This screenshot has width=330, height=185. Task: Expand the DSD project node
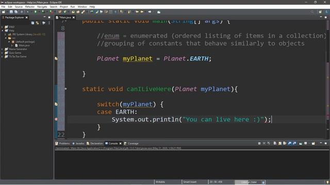[2, 27]
